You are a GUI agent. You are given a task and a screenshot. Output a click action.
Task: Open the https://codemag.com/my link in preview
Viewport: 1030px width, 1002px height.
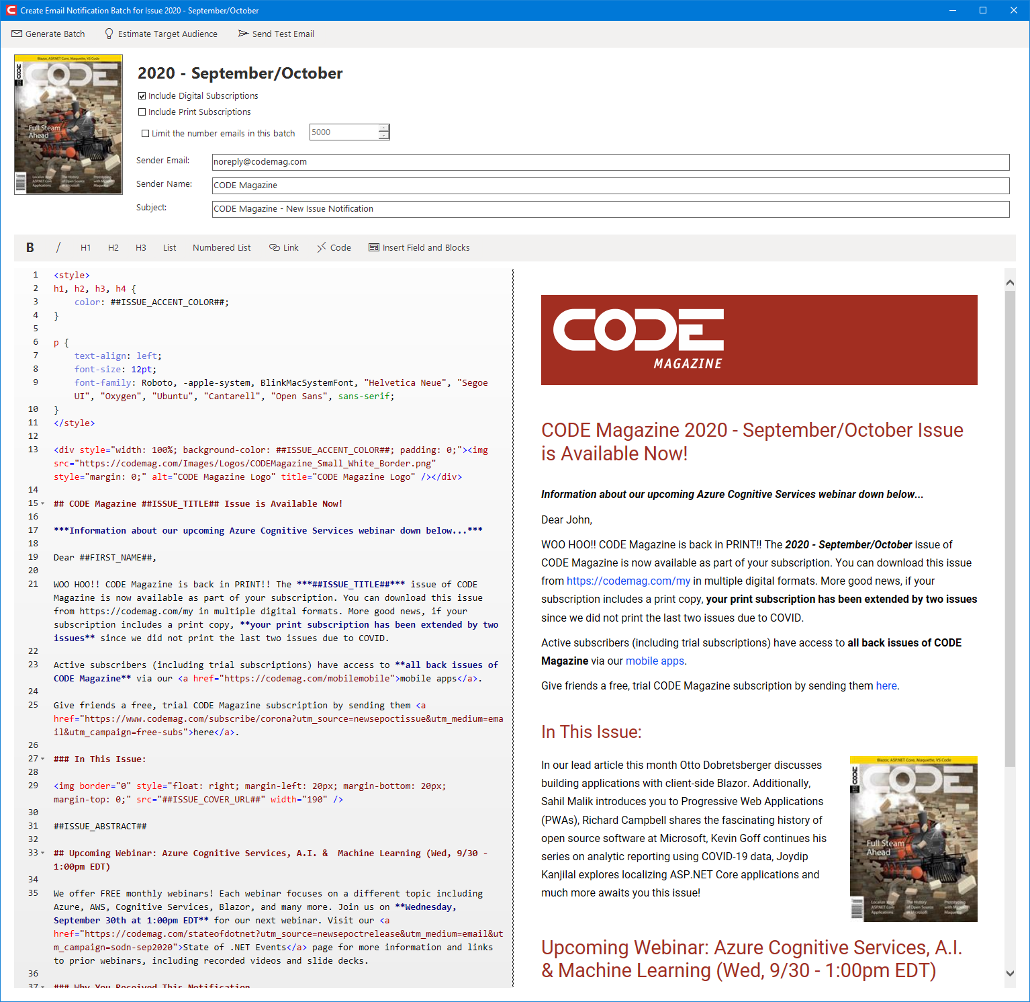pos(628,581)
